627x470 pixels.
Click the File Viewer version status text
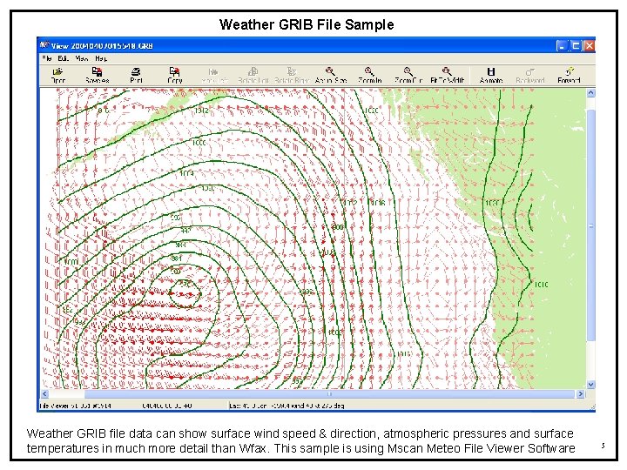[x=75, y=406]
